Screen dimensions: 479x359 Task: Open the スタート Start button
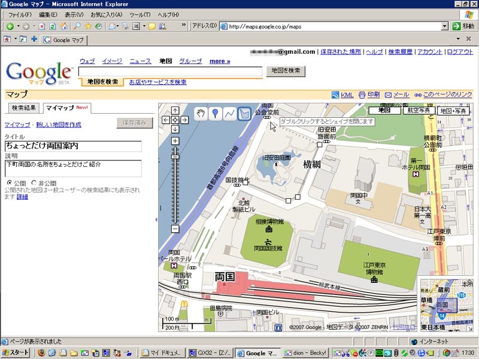(x=16, y=353)
